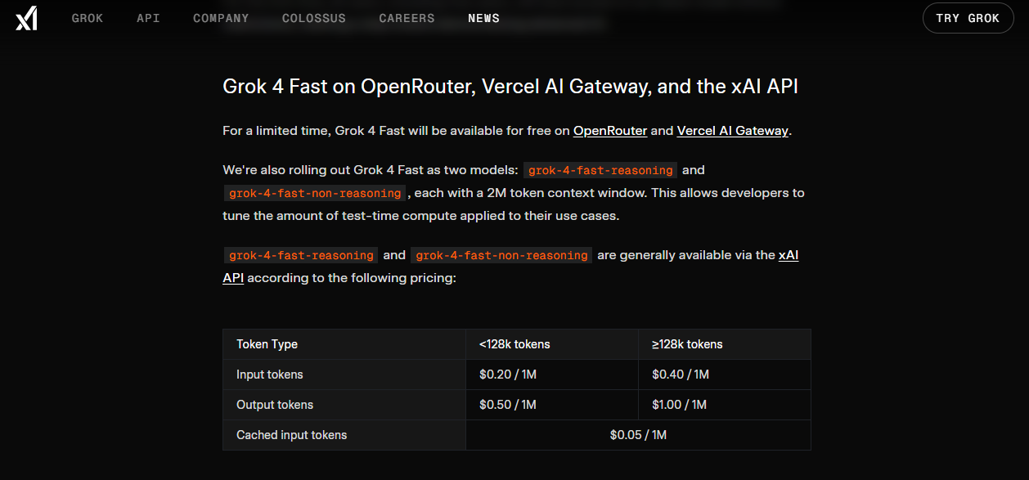Go to the COMPANY page

(x=221, y=18)
